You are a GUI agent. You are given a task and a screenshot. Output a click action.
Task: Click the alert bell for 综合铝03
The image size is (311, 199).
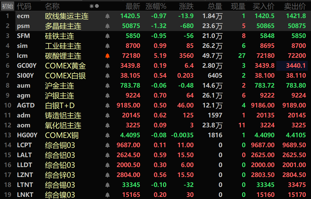(107, 155)
